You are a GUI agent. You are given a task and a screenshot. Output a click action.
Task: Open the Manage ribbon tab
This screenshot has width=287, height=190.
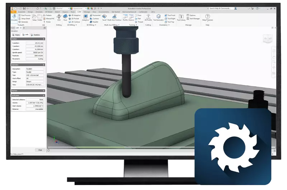tap(87, 11)
